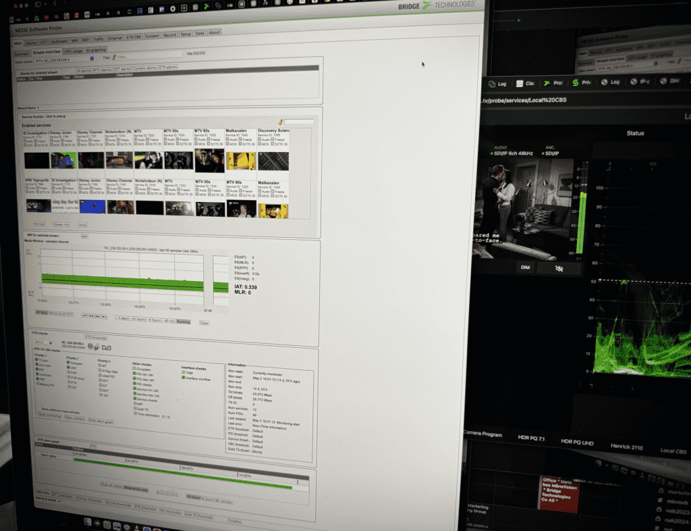Select the HDR PQ UHD service in right window
The image size is (691, 531).
[x=577, y=442]
